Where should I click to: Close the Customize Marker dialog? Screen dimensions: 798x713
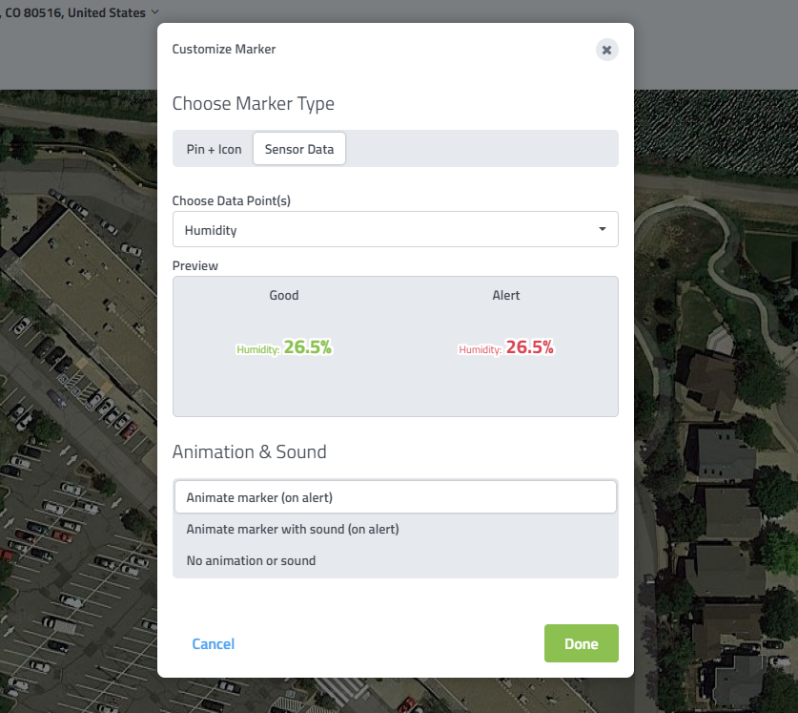(x=606, y=50)
